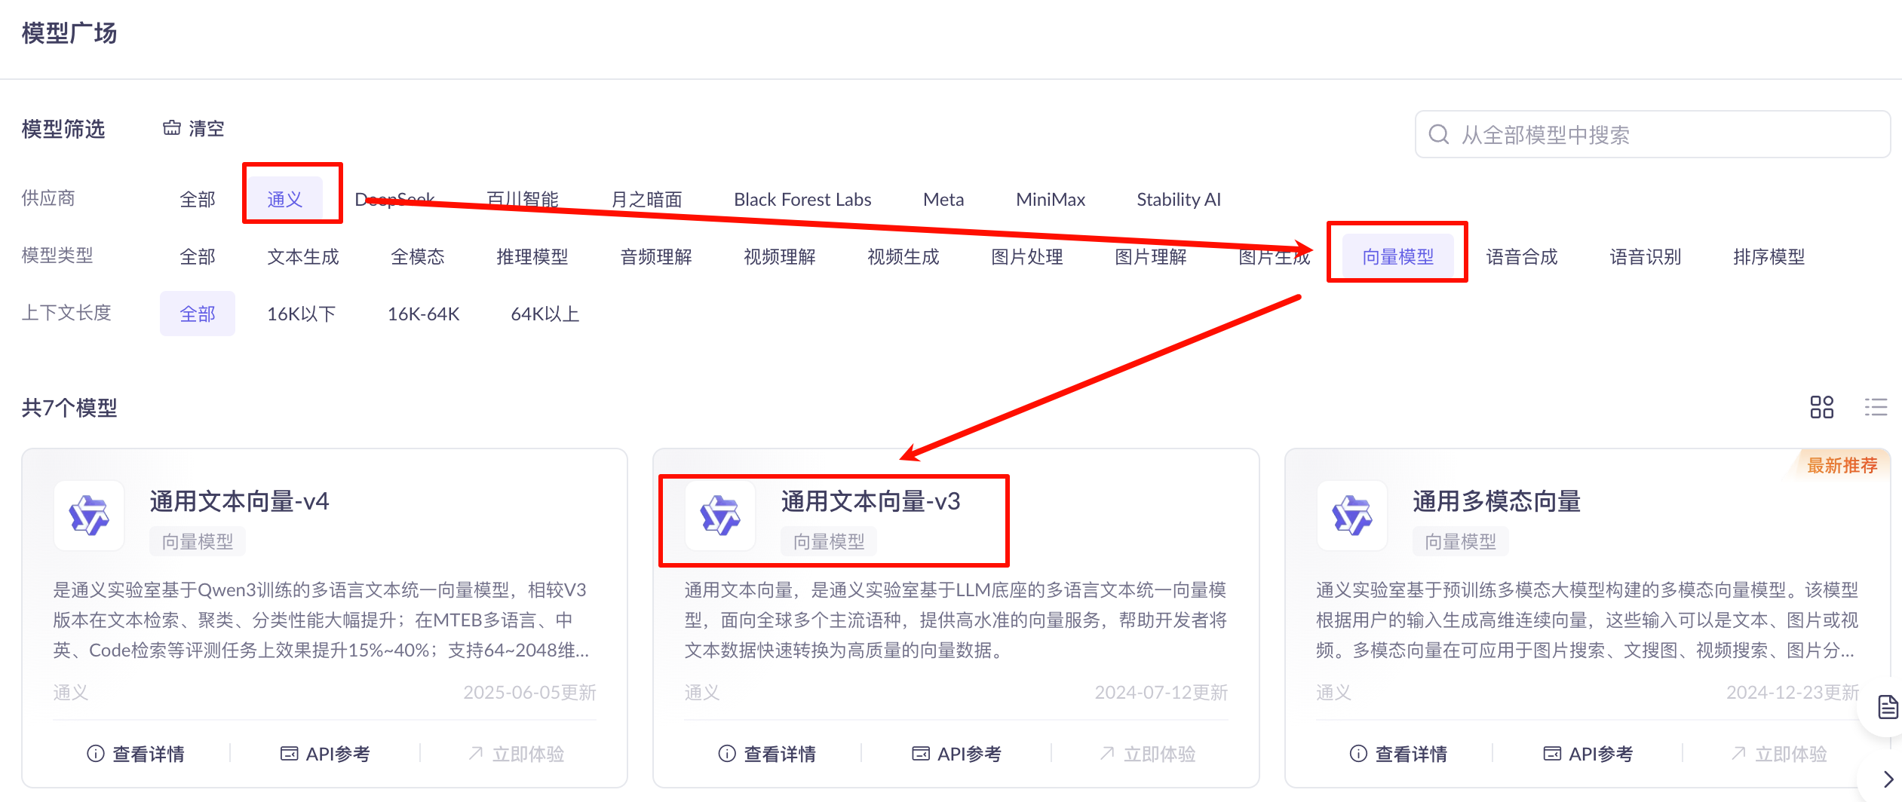Filter by DeepSeek supplier
1902x802 pixels.
394,199
